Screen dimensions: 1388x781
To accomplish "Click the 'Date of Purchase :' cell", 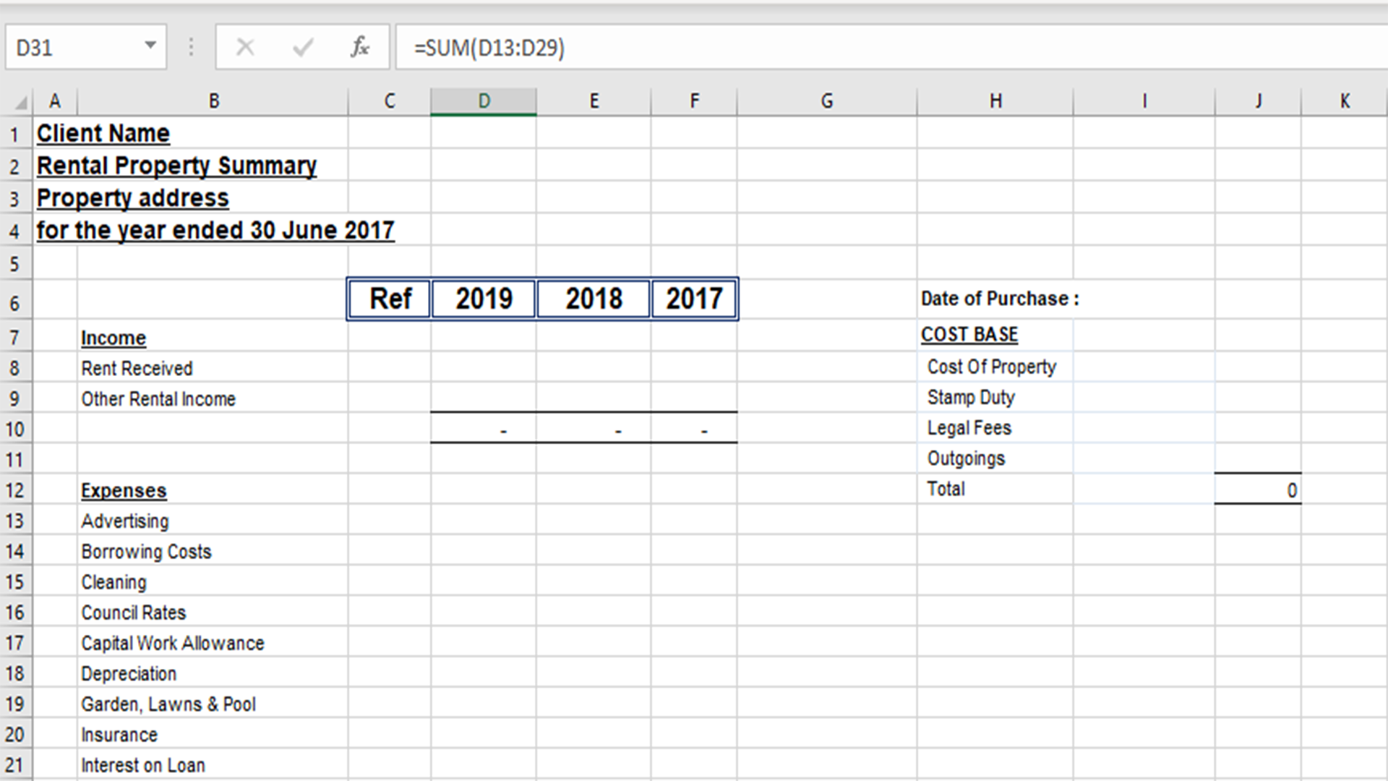I will [1000, 299].
